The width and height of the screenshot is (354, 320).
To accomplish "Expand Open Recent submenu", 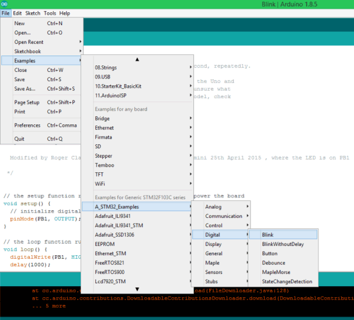I will tap(41, 42).
